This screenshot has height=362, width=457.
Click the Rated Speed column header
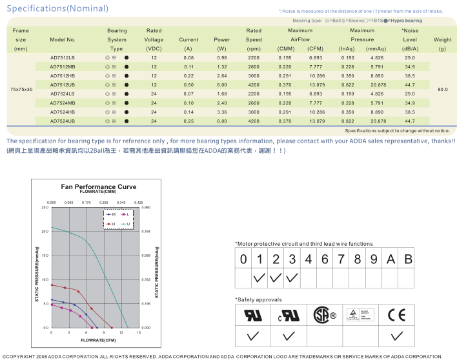(x=254, y=39)
